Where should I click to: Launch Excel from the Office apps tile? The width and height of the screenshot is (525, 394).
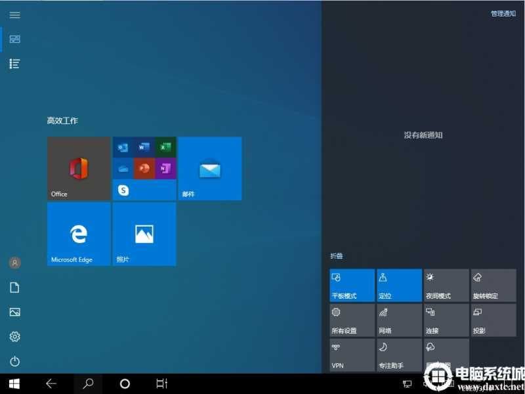click(x=165, y=147)
